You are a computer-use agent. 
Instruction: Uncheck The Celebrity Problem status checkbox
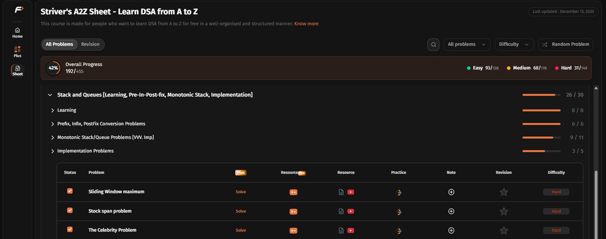pyautogui.click(x=70, y=229)
